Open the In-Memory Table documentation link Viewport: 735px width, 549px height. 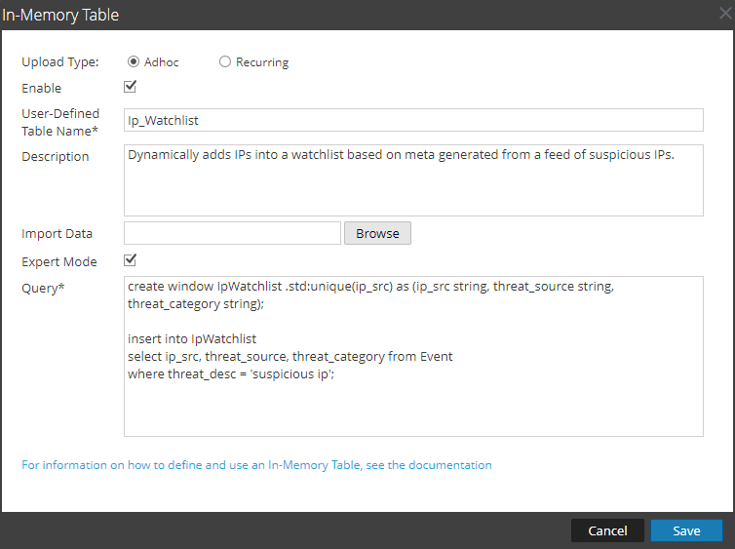(x=256, y=465)
